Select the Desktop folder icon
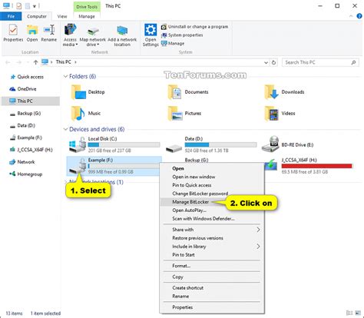The height and width of the screenshot is (318, 364). tap(79, 92)
